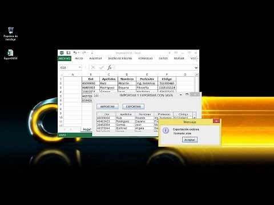Click 'Angela' cell in Java table
274x205 pixels.
pyautogui.click(x=144, y=128)
